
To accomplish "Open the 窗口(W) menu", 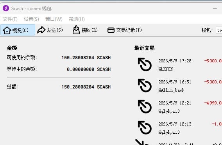I will (54, 19).
